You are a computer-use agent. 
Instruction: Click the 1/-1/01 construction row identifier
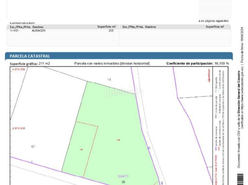(15, 31)
